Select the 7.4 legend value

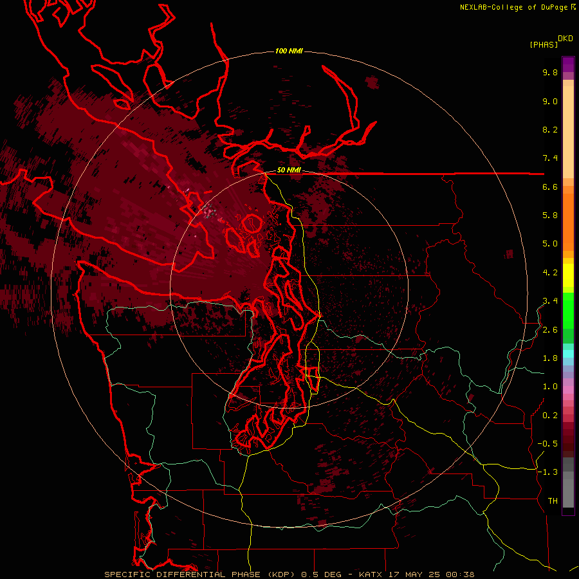click(x=550, y=158)
